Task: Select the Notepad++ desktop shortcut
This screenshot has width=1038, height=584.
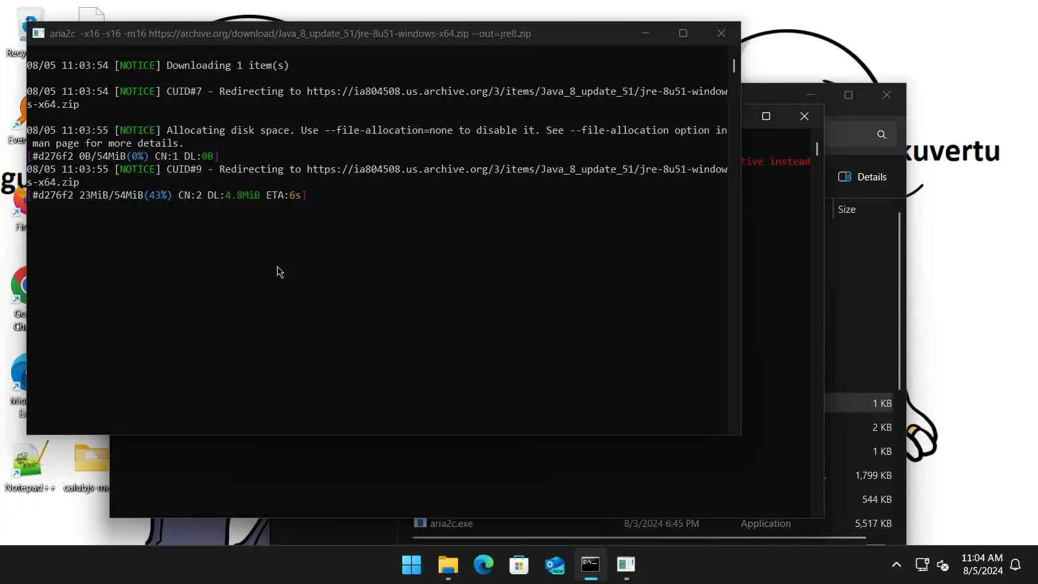Action: tap(29, 467)
